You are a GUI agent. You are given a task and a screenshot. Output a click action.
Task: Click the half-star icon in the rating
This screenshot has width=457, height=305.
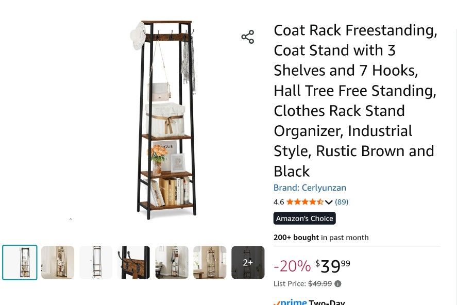coord(319,202)
